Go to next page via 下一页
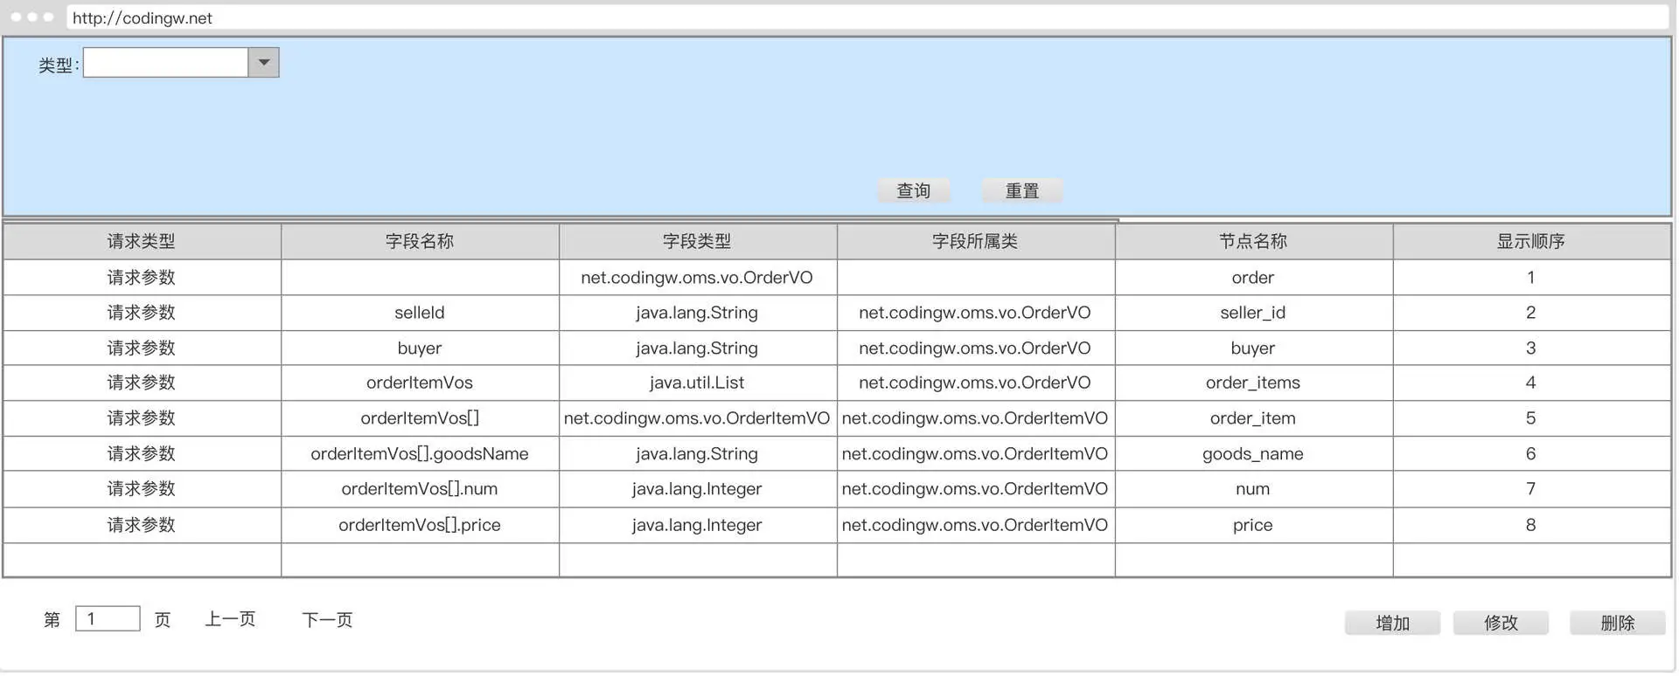This screenshot has width=1679, height=676. [327, 620]
